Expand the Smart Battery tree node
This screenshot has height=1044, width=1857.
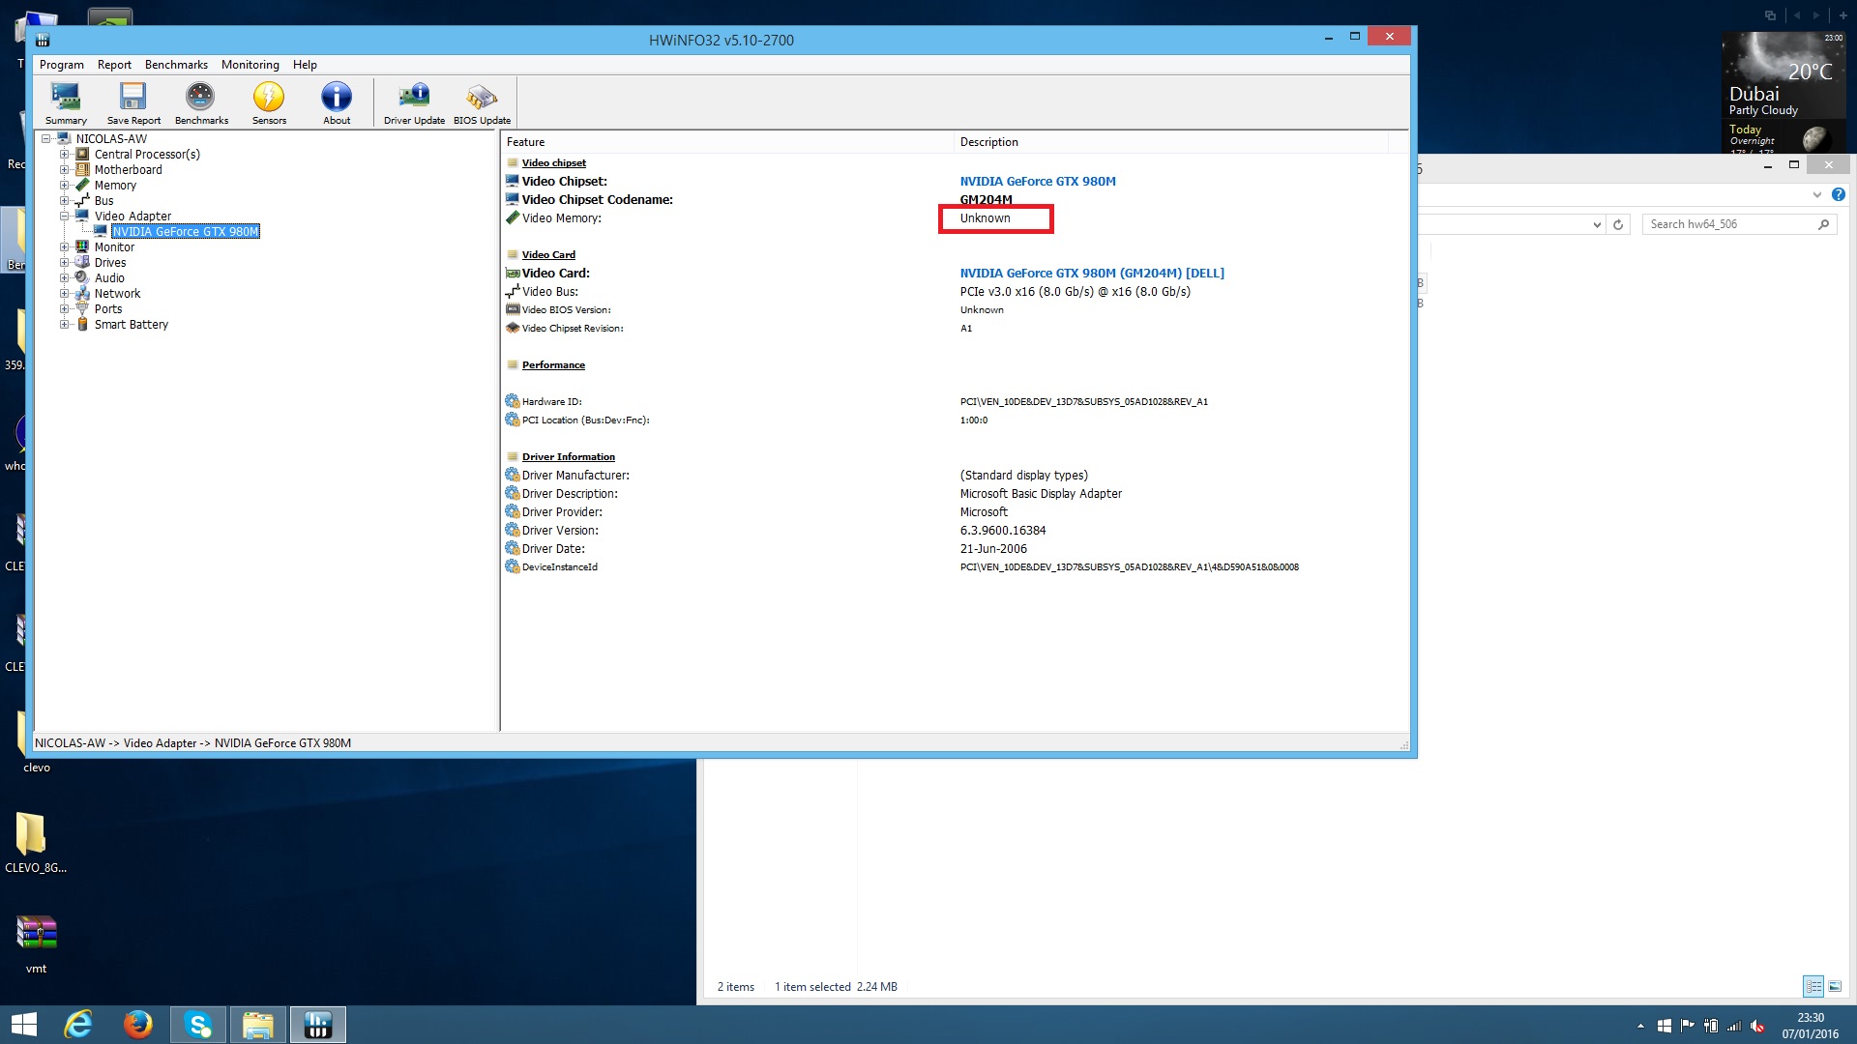(x=64, y=324)
